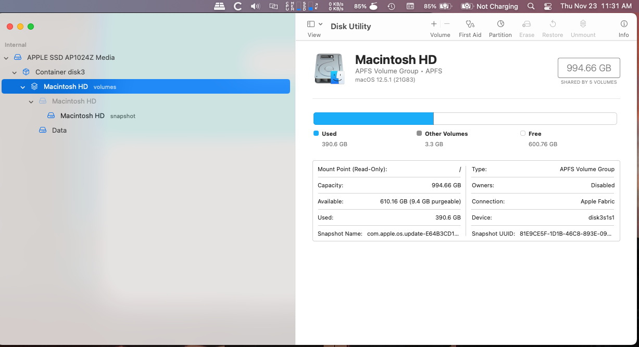Open the View dropdown chevron
639x347 pixels.
point(321,24)
